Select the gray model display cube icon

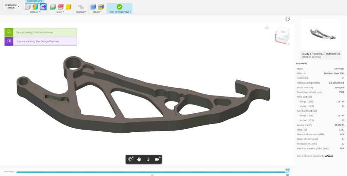pos(28,7)
